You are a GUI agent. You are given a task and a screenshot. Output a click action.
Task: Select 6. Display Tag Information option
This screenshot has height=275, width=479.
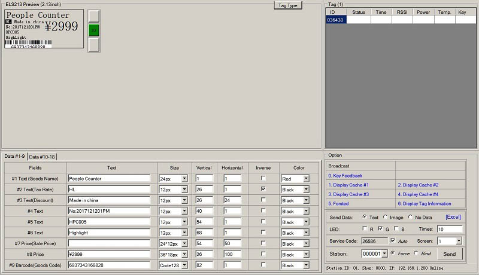click(x=425, y=203)
